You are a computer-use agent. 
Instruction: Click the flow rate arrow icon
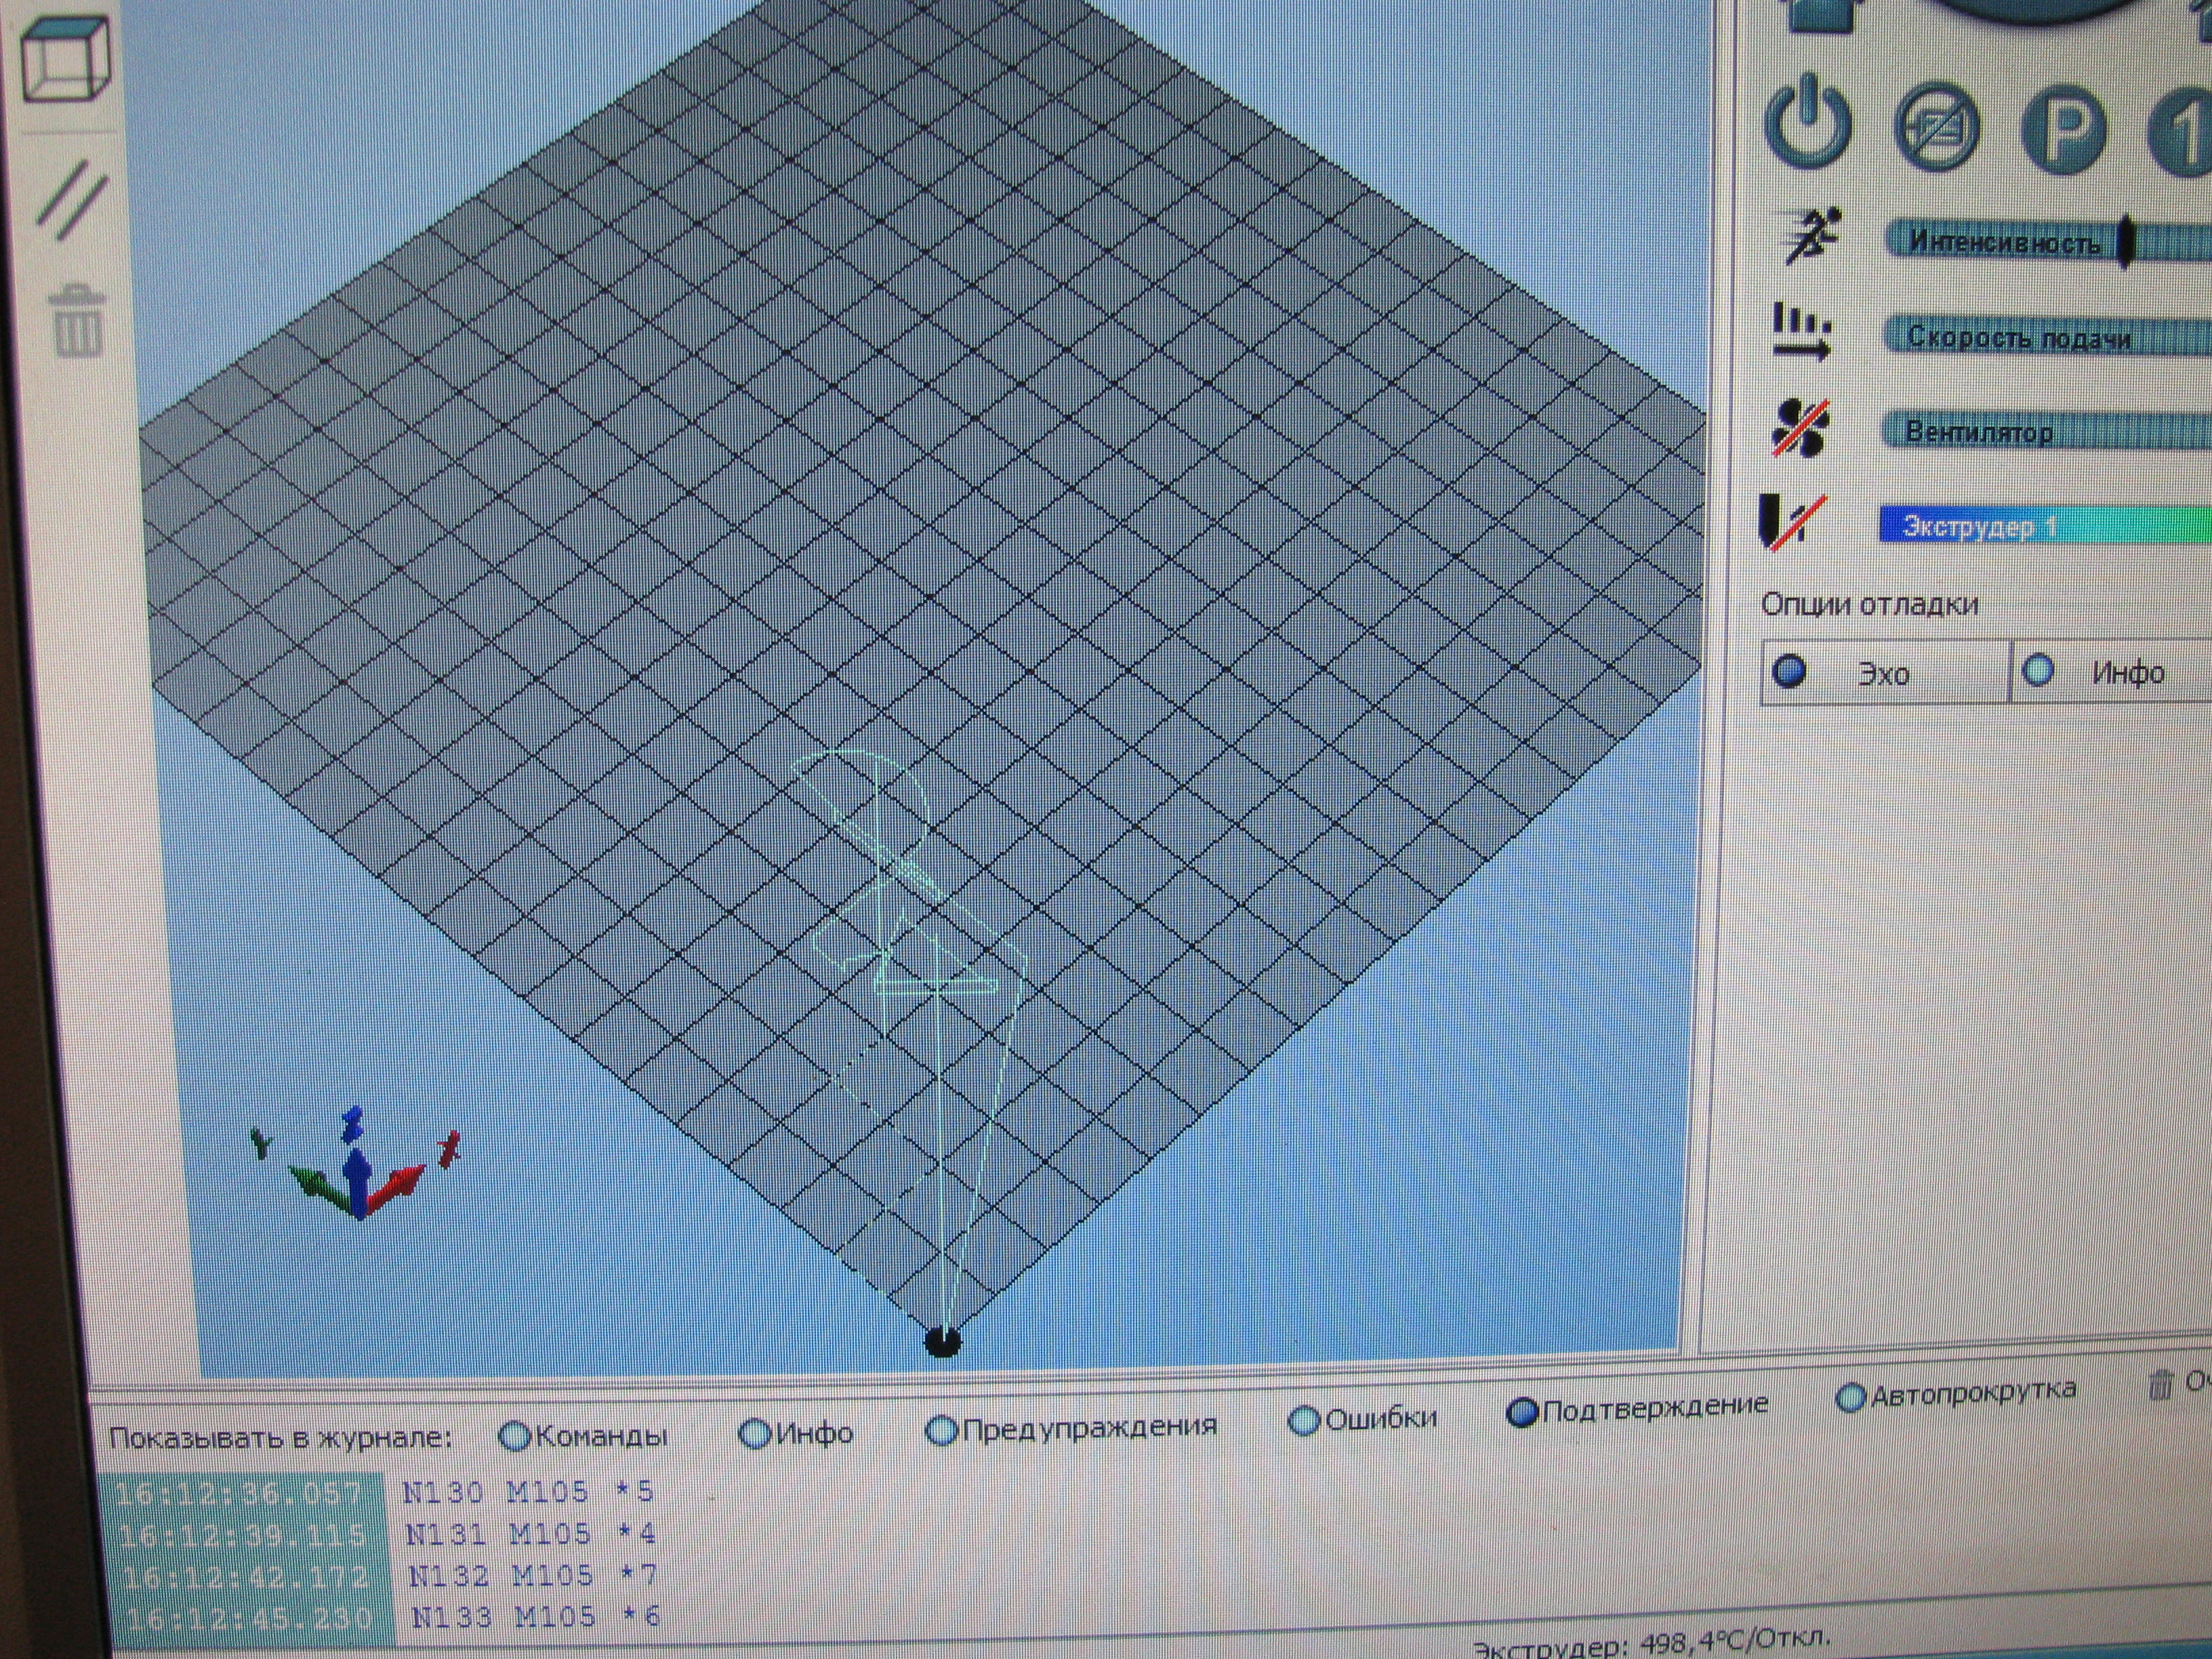pos(1801,332)
